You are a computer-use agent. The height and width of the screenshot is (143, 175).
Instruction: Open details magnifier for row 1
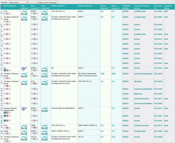click(2, 13)
